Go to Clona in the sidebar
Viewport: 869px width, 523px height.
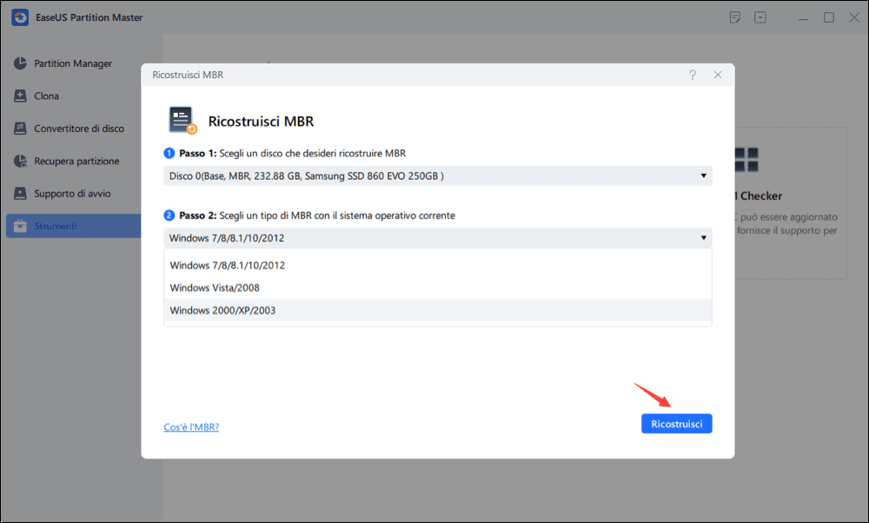pyautogui.click(x=73, y=96)
